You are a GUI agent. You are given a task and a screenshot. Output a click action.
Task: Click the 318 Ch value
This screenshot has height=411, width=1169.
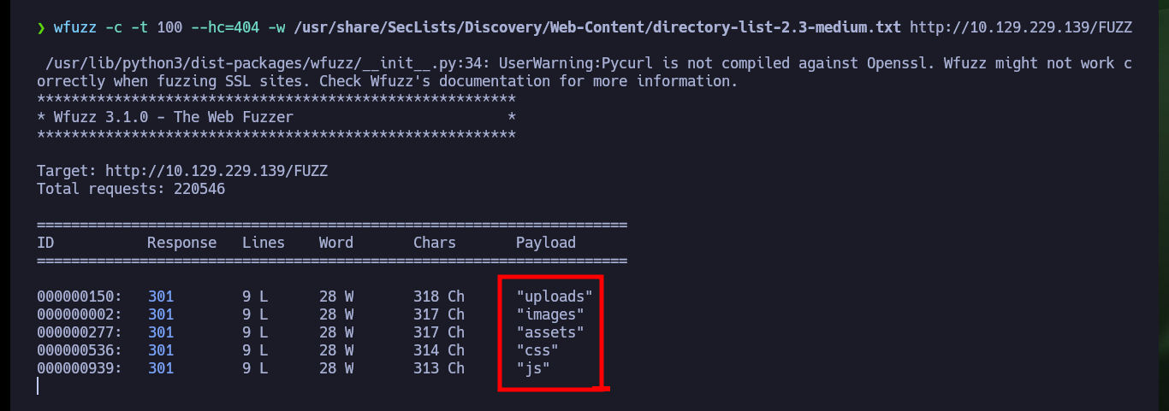coord(439,297)
